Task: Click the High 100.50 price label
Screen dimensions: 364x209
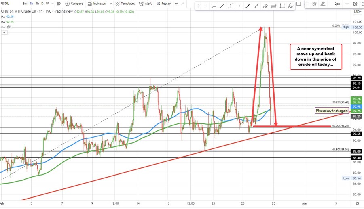Action: click(353, 27)
